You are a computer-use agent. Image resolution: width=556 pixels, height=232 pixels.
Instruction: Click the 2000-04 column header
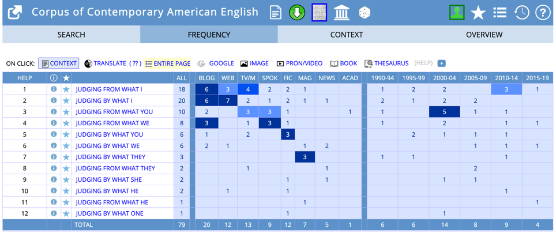pos(444,78)
